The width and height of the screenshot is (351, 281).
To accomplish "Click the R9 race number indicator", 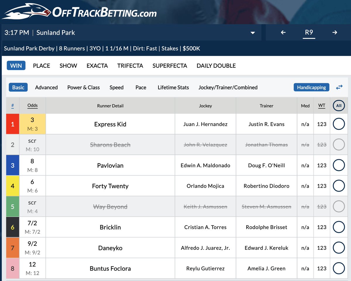I will coord(309,32).
